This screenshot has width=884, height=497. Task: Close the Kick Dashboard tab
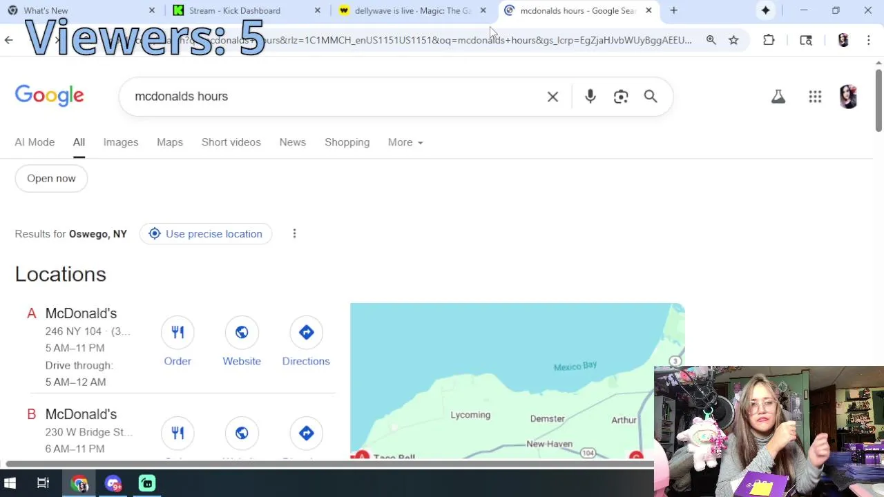coord(318,10)
